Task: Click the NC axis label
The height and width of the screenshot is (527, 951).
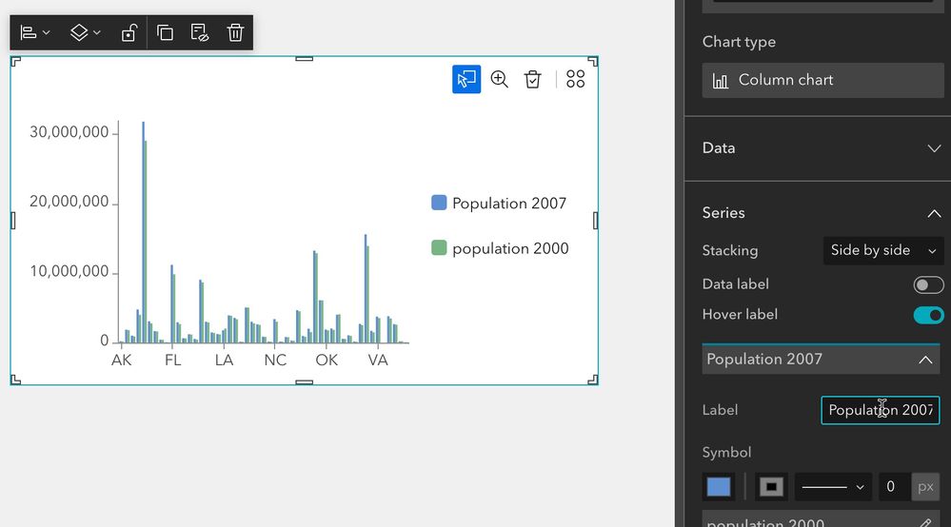Action: (275, 361)
